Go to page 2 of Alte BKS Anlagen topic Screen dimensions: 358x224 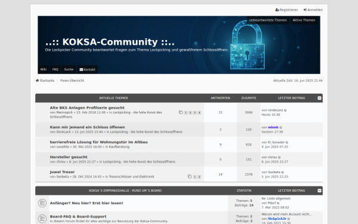(x=190, y=113)
